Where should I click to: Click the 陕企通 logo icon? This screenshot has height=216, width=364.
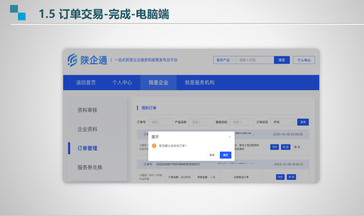point(72,60)
